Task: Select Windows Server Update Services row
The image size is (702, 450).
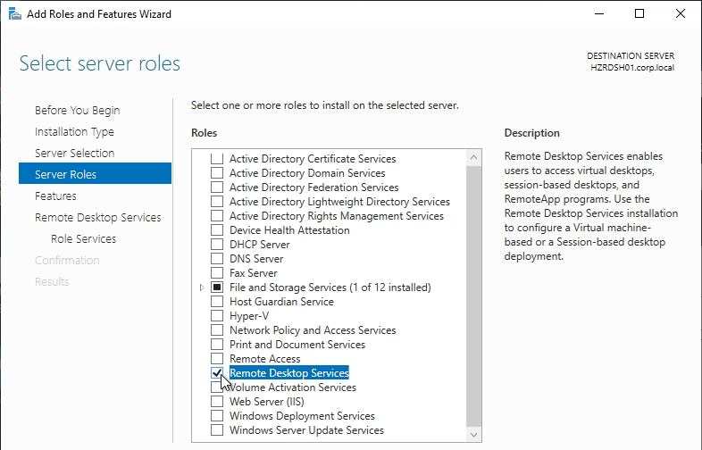Action: click(x=306, y=430)
